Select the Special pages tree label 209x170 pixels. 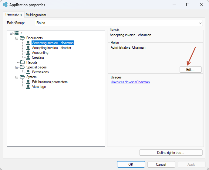(x=36, y=67)
